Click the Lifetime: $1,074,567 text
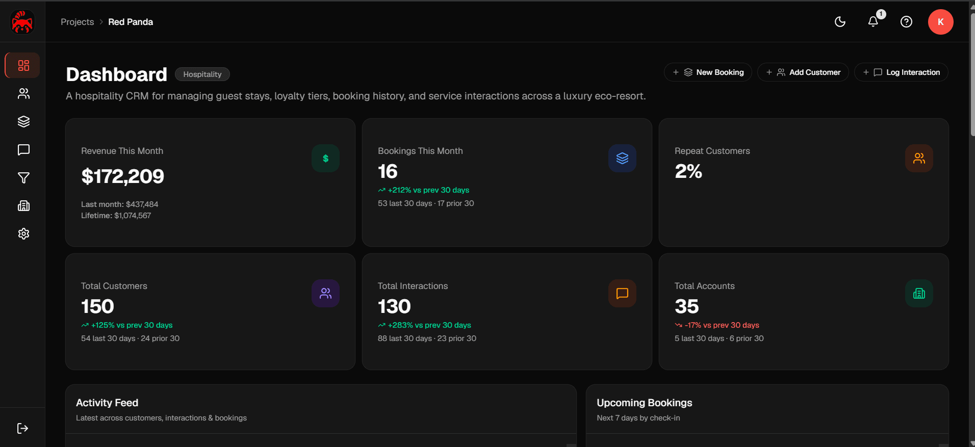This screenshot has height=447, width=975. pos(116,216)
